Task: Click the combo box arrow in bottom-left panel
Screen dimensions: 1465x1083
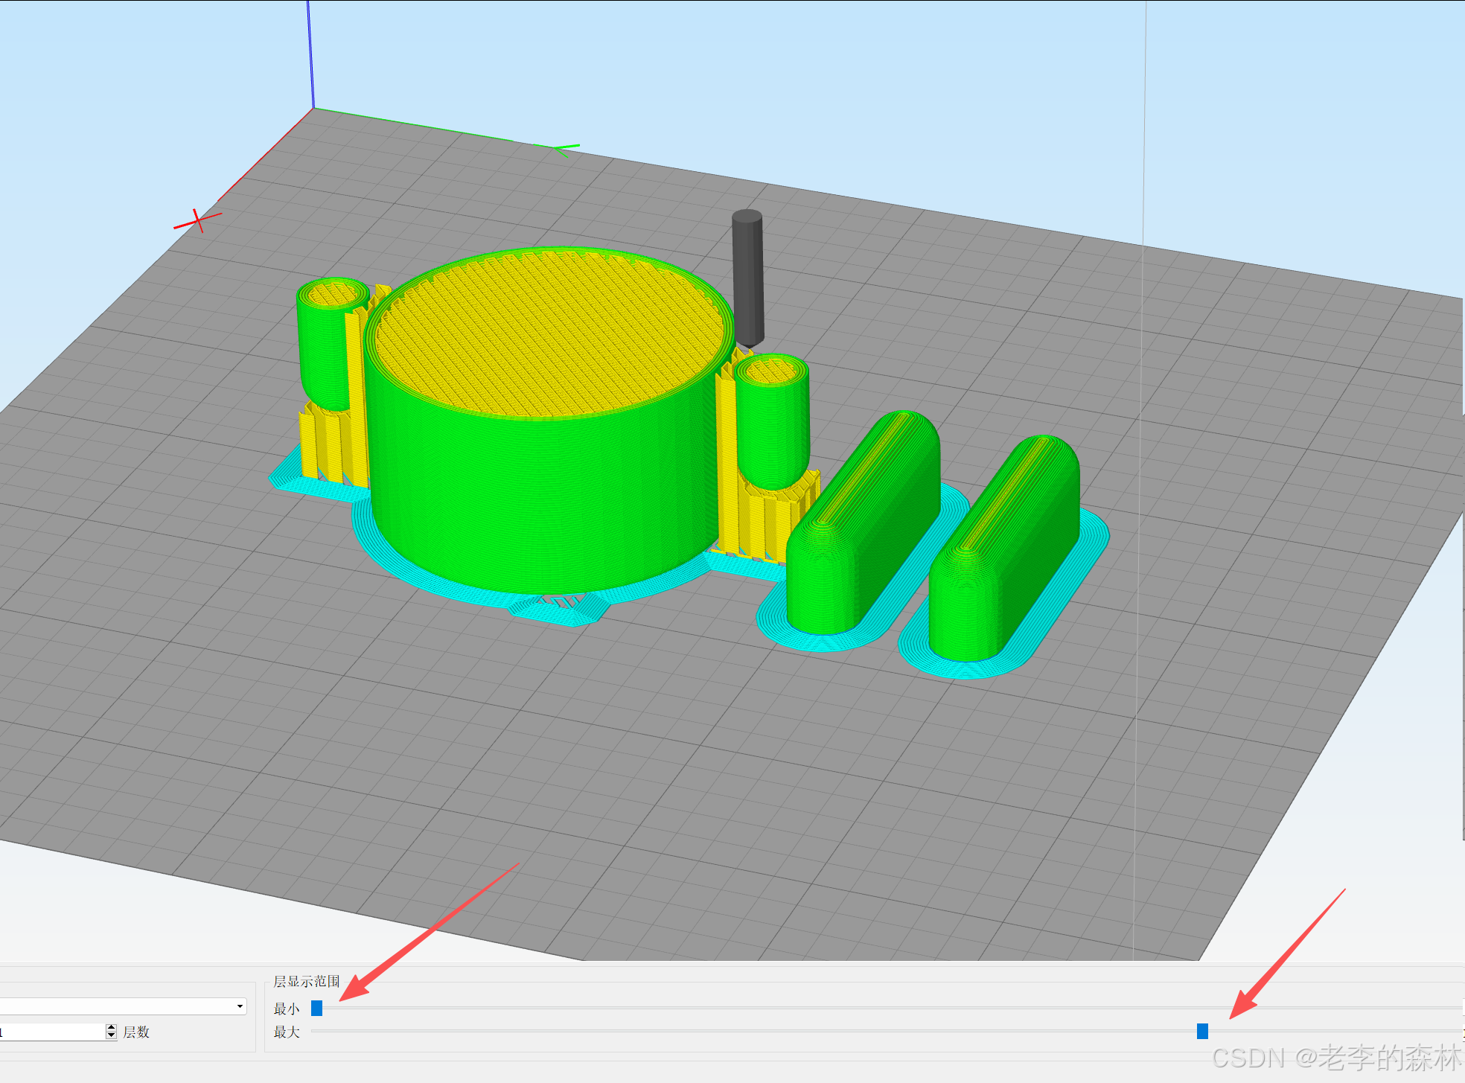Action: 240,1006
